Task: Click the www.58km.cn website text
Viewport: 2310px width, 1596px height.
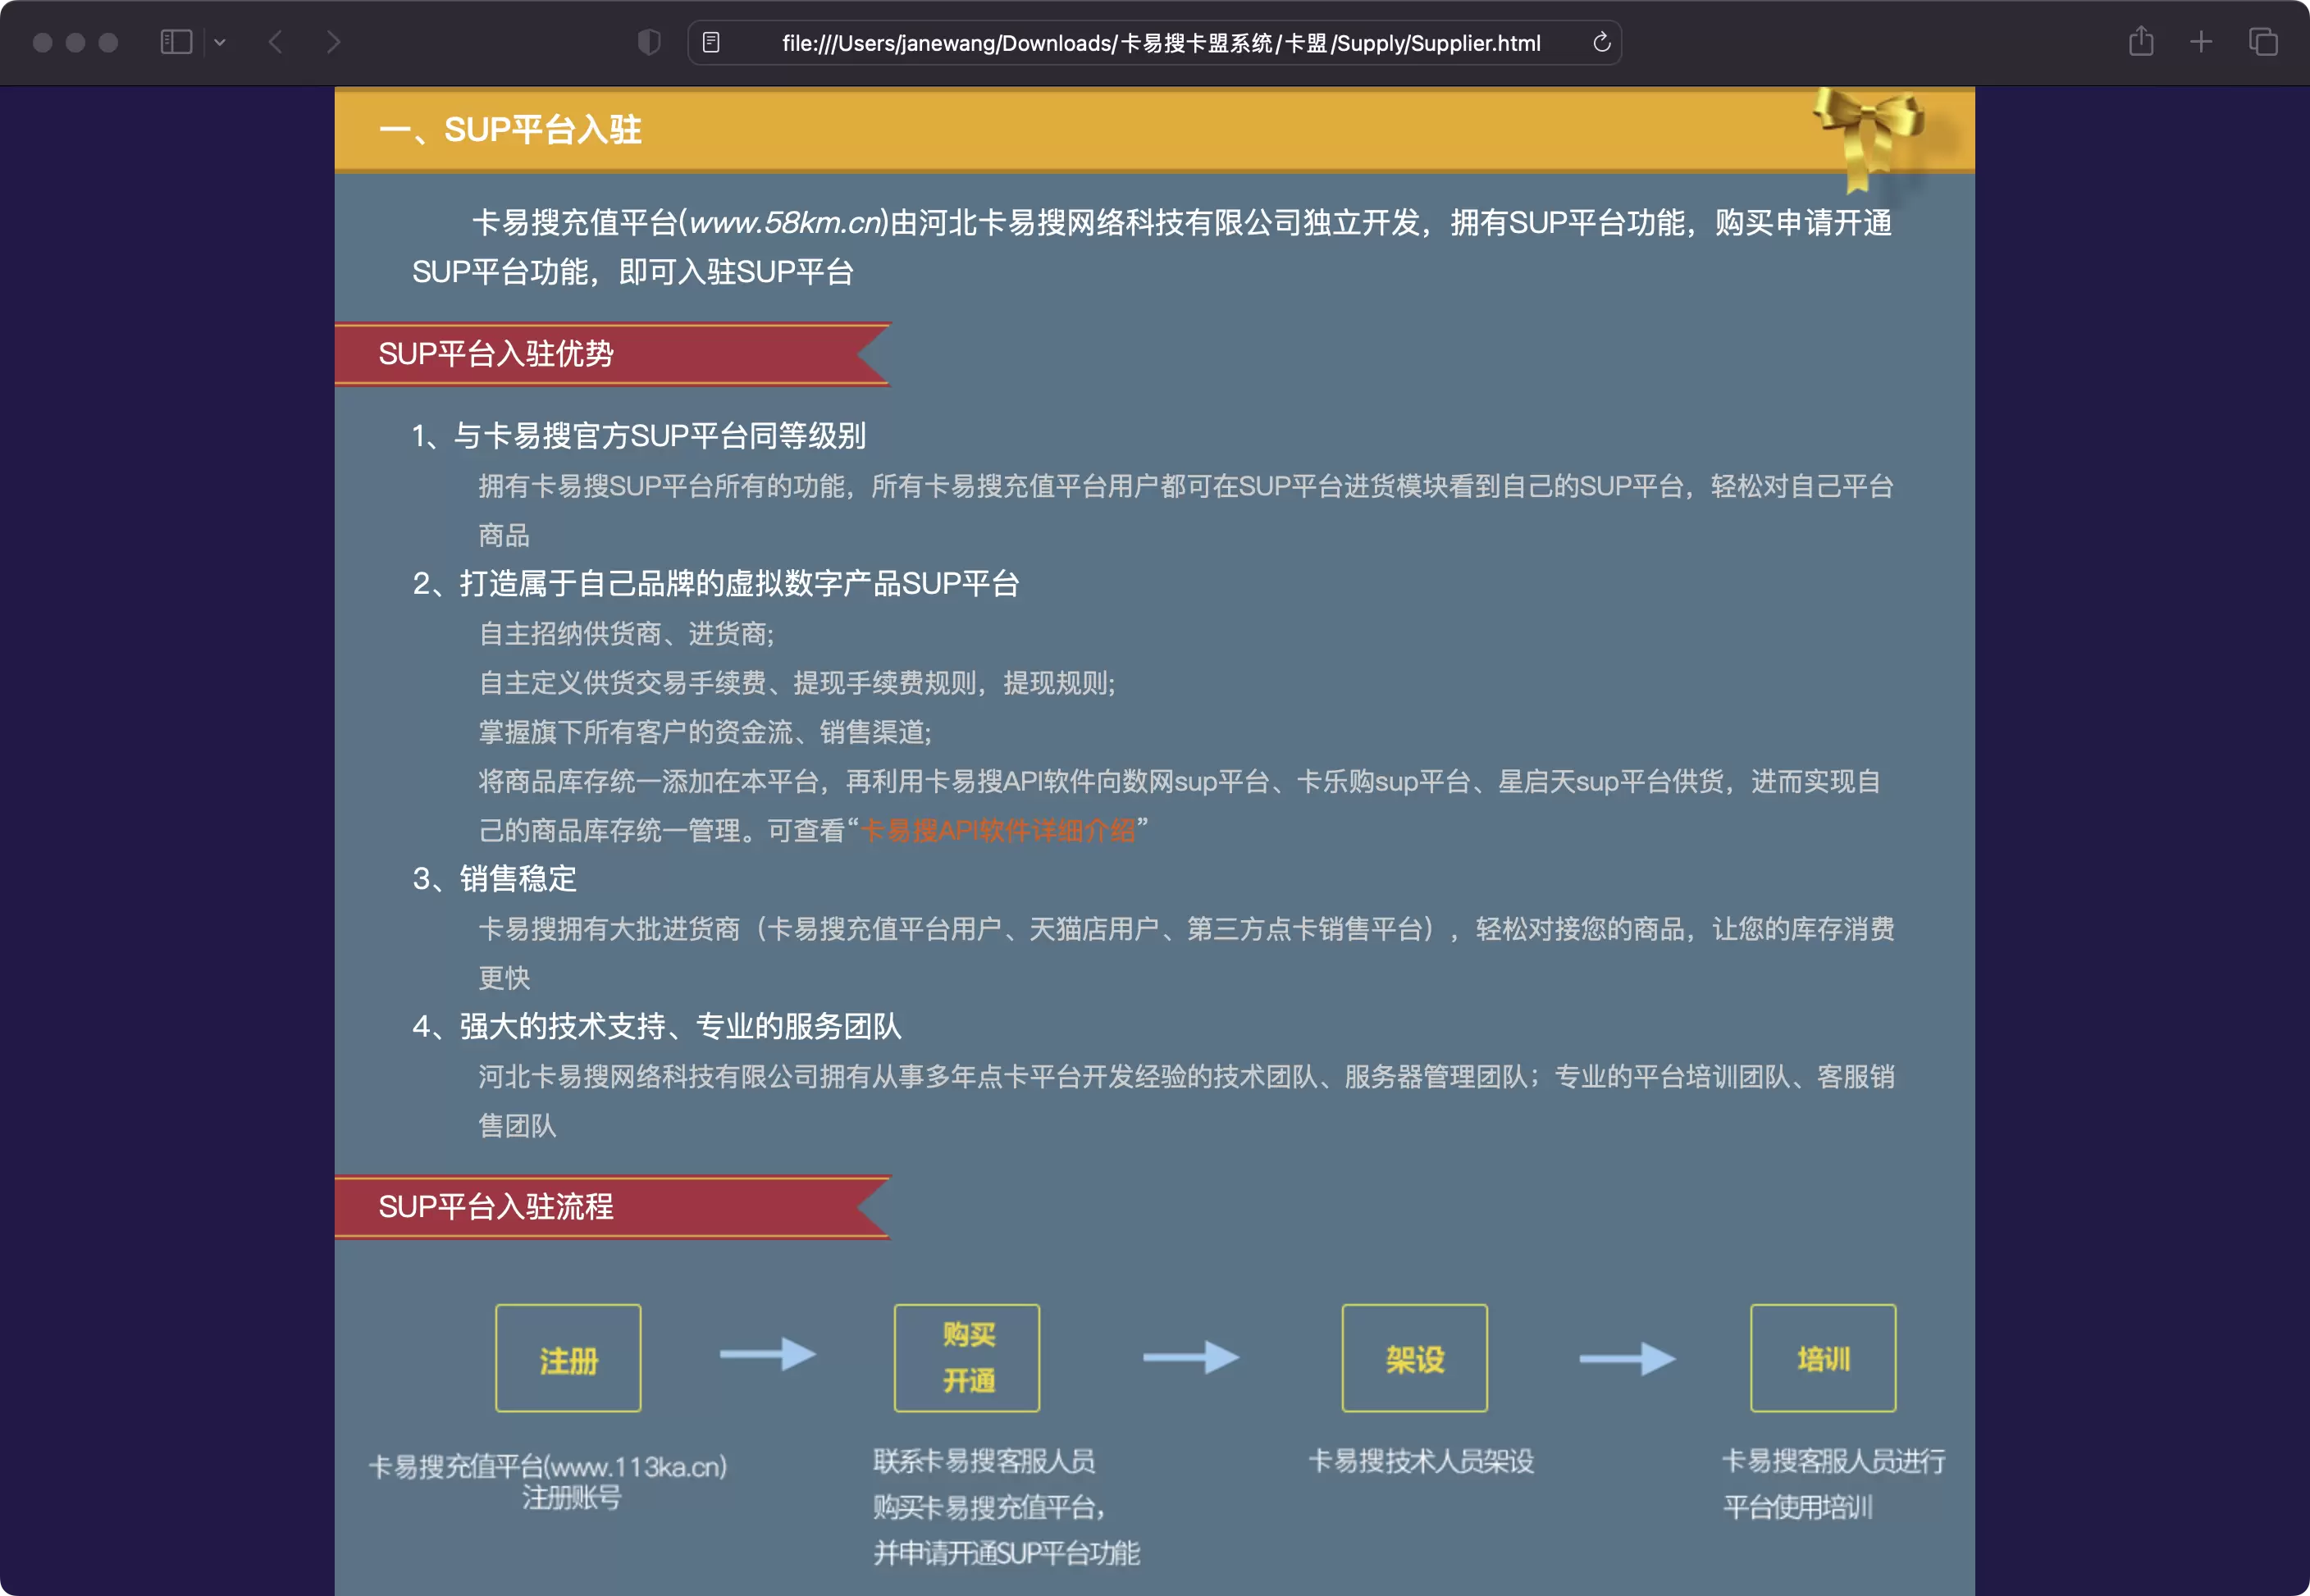Action: (x=787, y=222)
